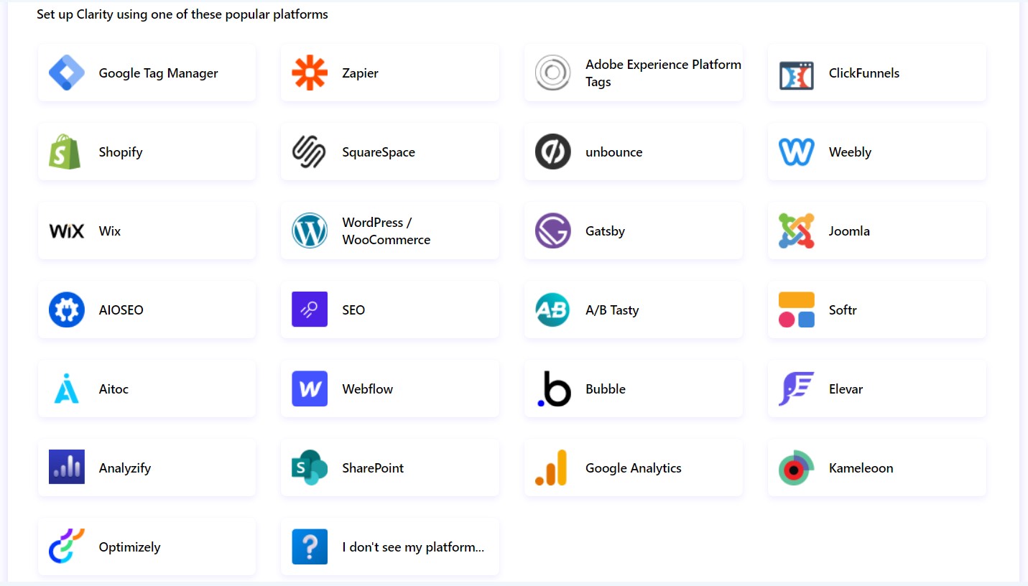
Task: Click the "Bubble" label
Action: [606, 389]
